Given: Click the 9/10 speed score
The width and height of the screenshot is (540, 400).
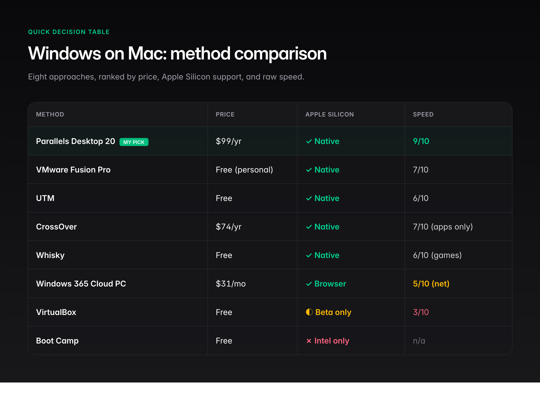Looking at the screenshot, I should [421, 141].
